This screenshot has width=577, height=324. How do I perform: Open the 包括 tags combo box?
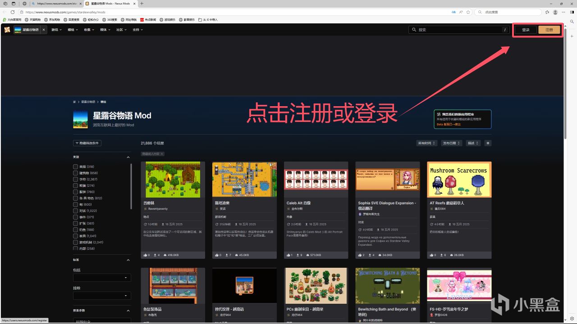(x=102, y=278)
